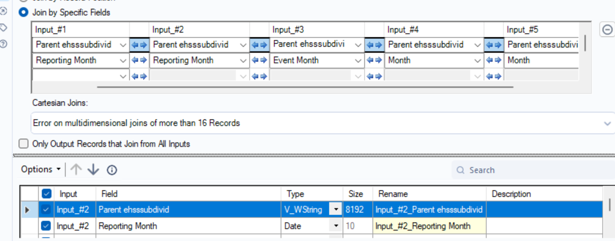Select Join by Specific Fields radio button

(23, 12)
